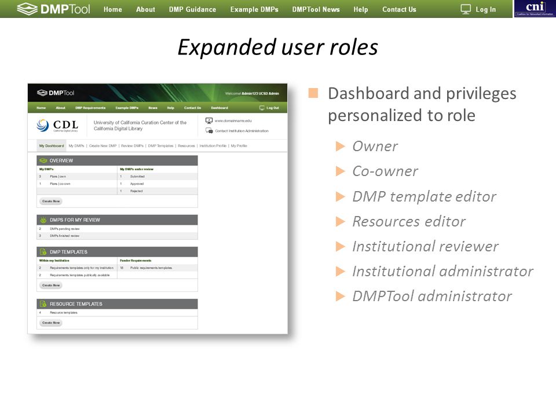Open About in the top banner menu

pyautogui.click(x=145, y=10)
